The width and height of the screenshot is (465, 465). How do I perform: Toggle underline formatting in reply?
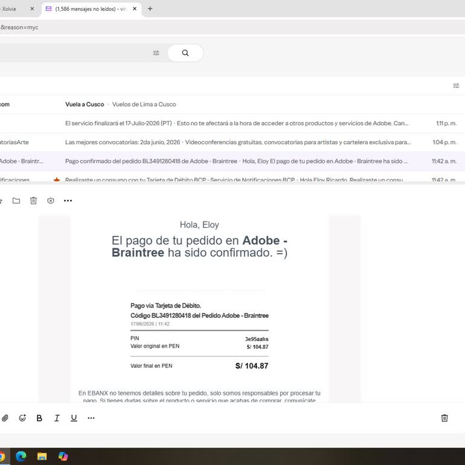coord(74,418)
